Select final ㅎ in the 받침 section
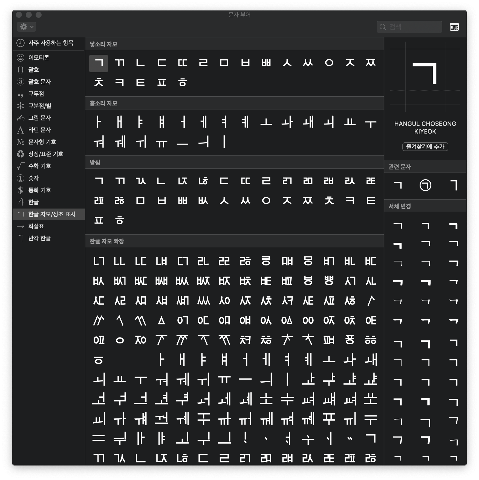The width and height of the screenshot is (479, 480). [x=120, y=221]
